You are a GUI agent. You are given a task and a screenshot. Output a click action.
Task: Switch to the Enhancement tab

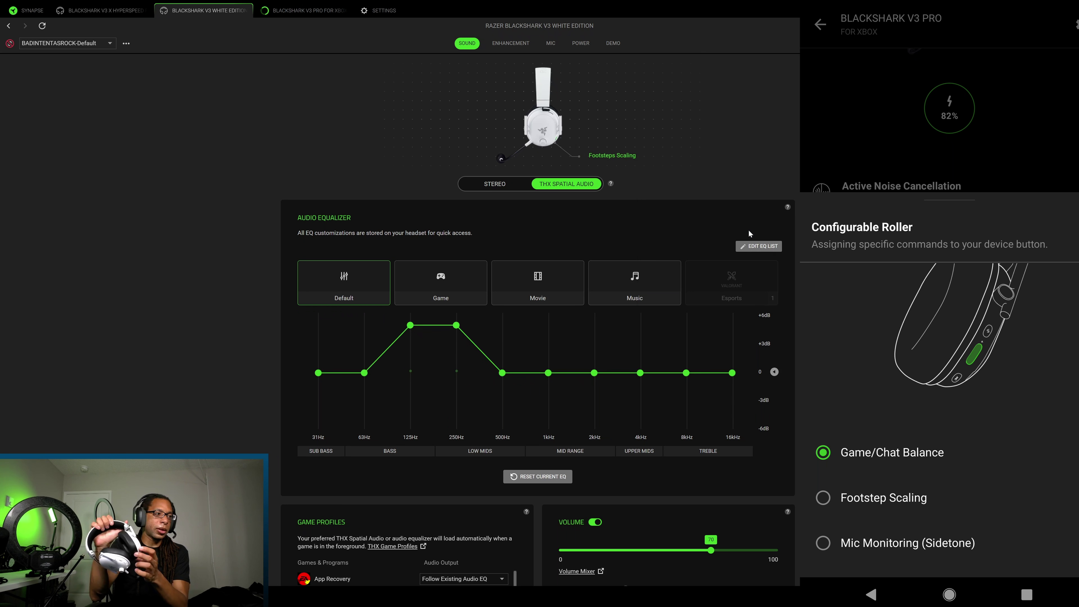click(x=510, y=43)
